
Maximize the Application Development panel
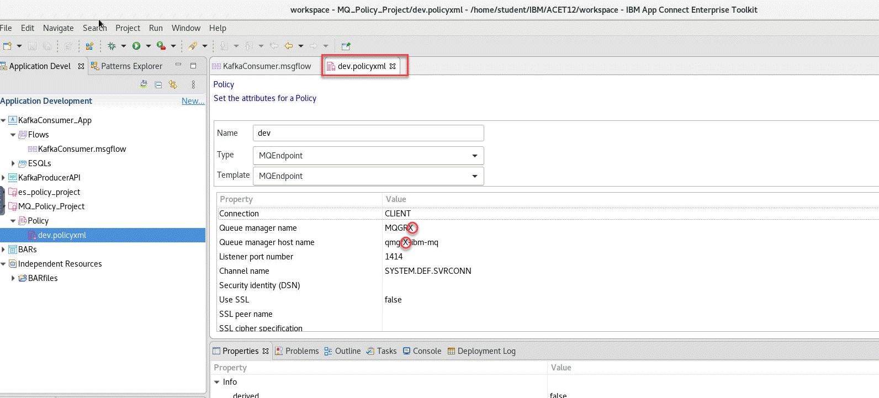[193, 66]
